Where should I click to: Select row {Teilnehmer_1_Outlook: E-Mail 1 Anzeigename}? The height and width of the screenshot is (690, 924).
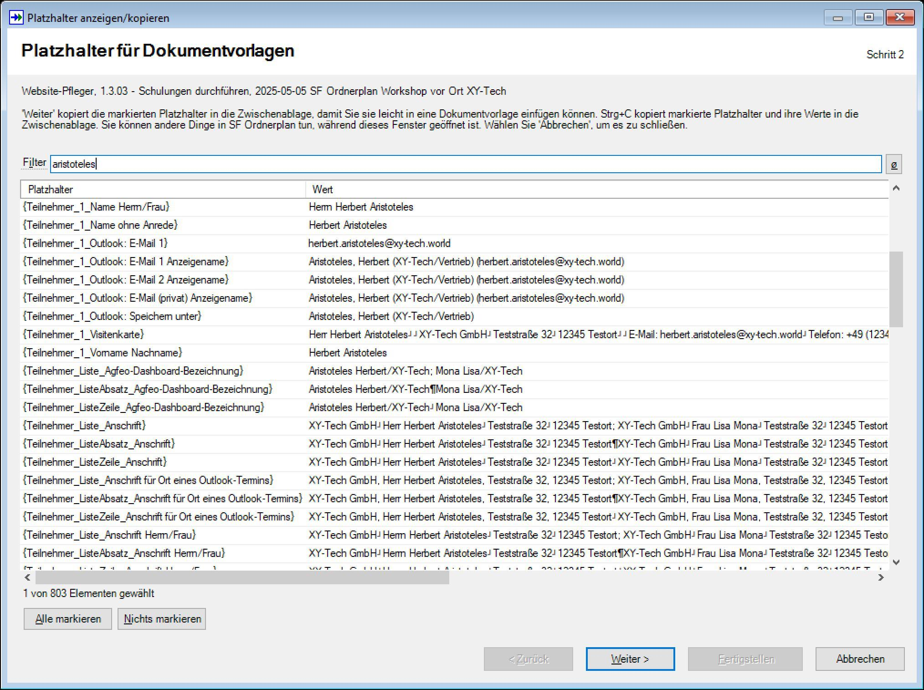(x=455, y=262)
